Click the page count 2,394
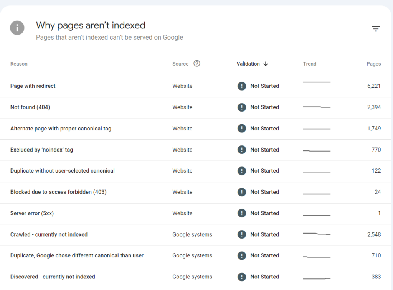 [374, 107]
